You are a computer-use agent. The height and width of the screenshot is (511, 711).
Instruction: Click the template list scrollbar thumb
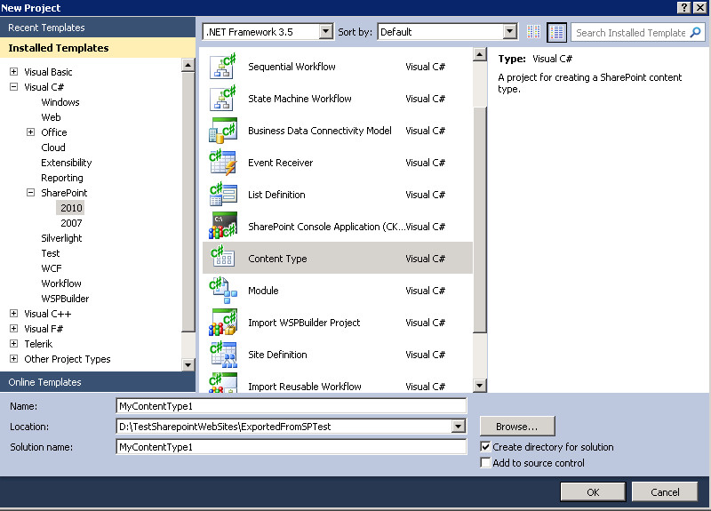coord(479,220)
